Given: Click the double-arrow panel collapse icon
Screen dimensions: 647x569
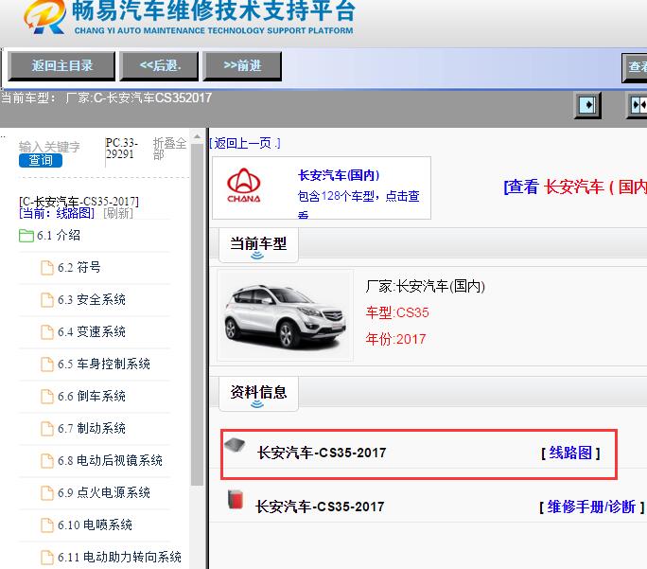Looking at the screenshot, I should pyautogui.click(x=638, y=105).
